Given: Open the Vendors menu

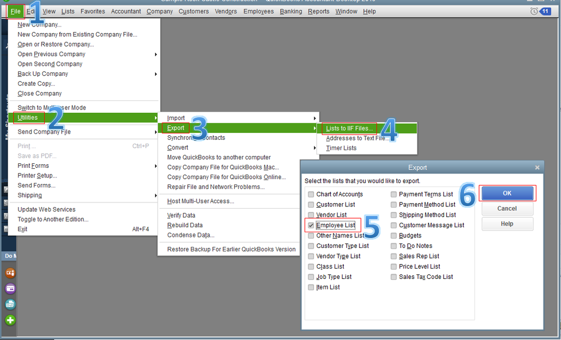Looking at the screenshot, I should 226,11.
